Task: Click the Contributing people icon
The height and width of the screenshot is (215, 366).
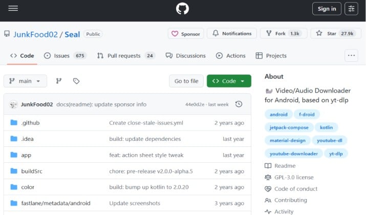Action: [268, 200]
